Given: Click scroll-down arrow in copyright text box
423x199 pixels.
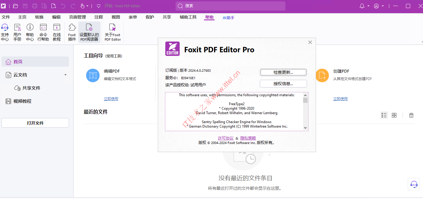Looking at the screenshot, I should coord(305,128).
